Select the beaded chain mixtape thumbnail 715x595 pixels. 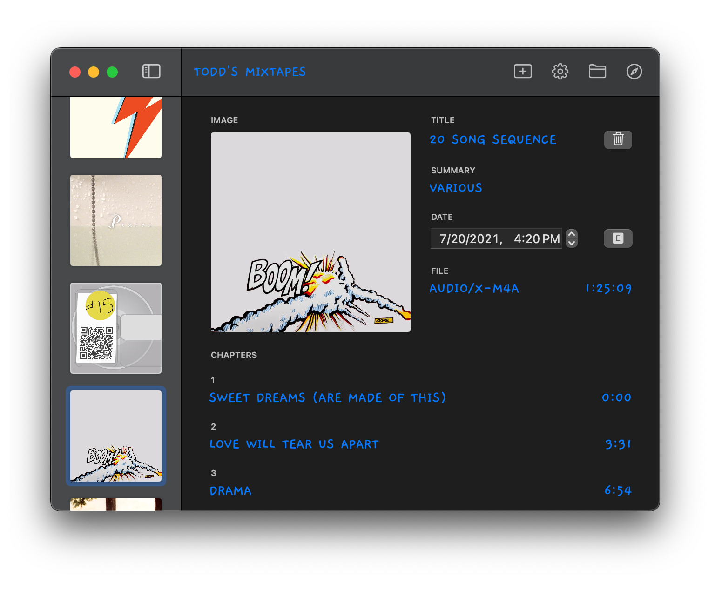coord(116,220)
